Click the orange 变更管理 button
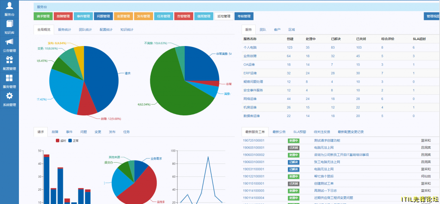Image resolution: width=440 pixels, height=204 pixels. click(x=123, y=16)
